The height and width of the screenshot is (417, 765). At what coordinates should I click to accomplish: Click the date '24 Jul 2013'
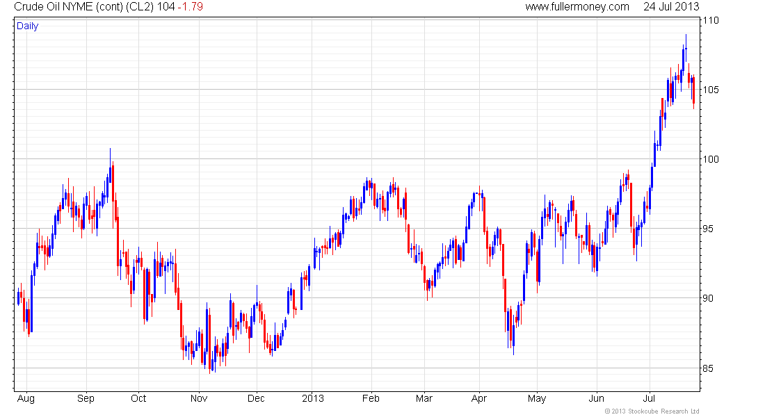pos(671,7)
